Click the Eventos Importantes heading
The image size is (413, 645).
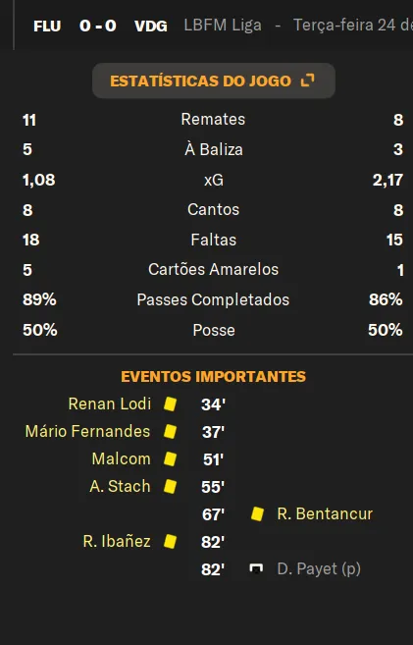[x=213, y=377]
